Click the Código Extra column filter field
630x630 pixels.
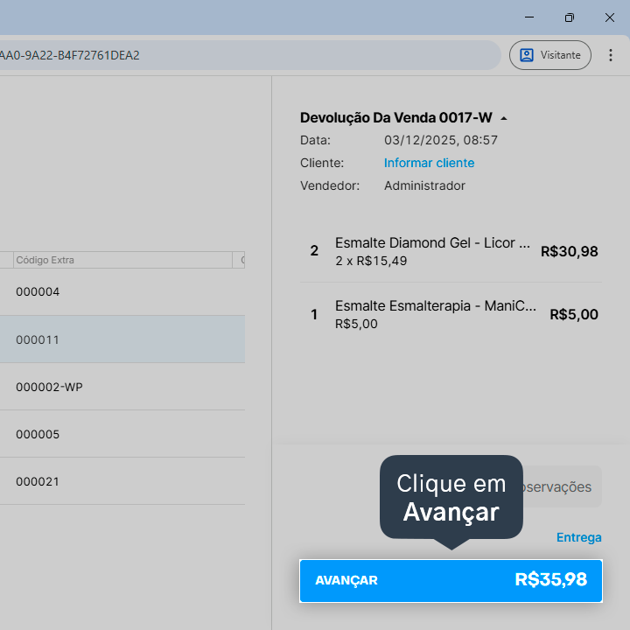(123, 260)
